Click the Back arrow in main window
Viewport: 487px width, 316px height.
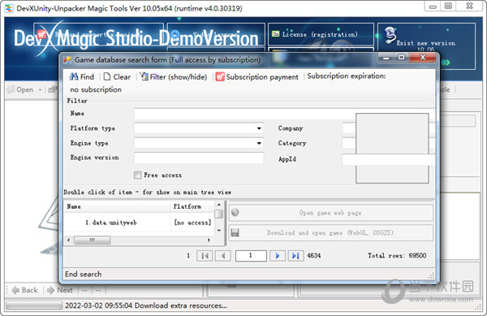(15, 290)
